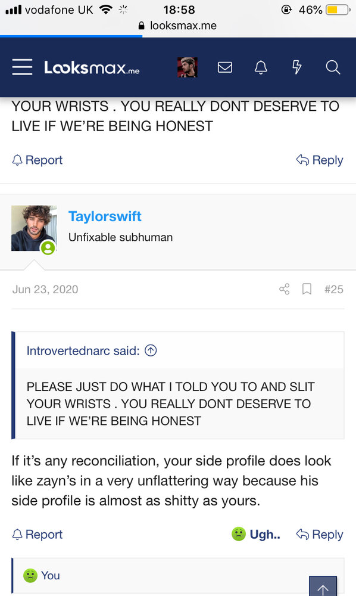Report the Taylorswift post
The image size is (356, 596).
pos(37,534)
